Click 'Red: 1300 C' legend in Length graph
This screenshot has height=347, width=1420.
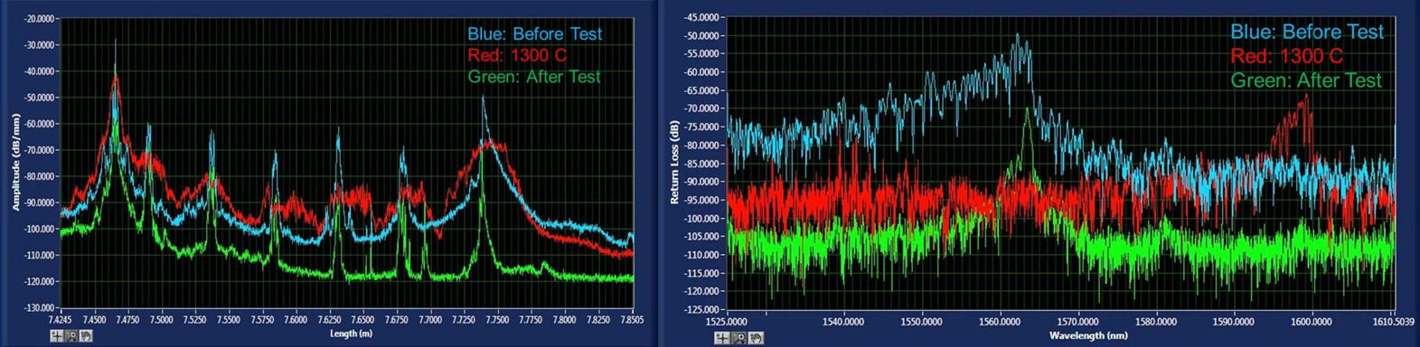pyautogui.click(x=517, y=56)
